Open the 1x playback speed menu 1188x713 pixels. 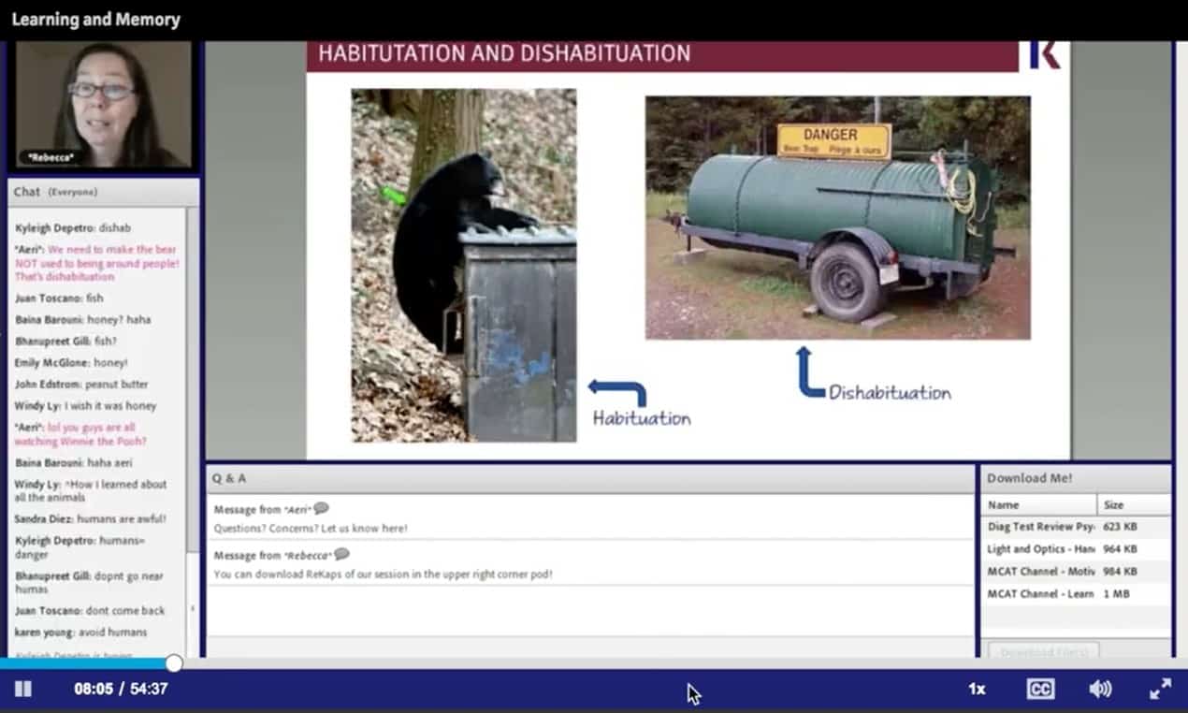click(x=977, y=690)
